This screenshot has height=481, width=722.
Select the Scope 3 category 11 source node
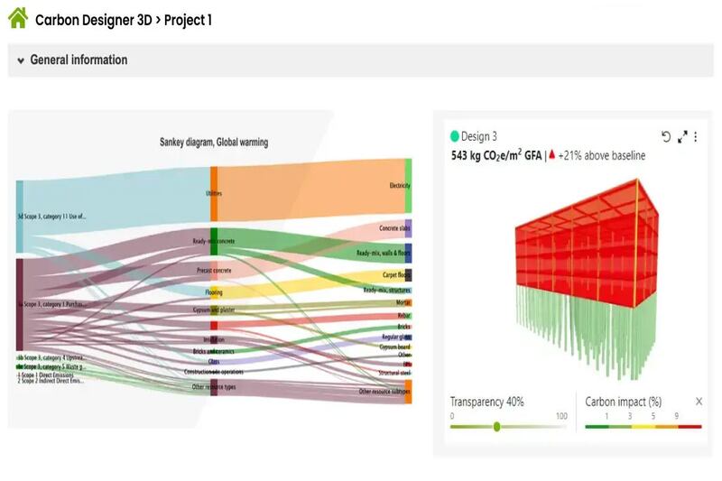20,217
